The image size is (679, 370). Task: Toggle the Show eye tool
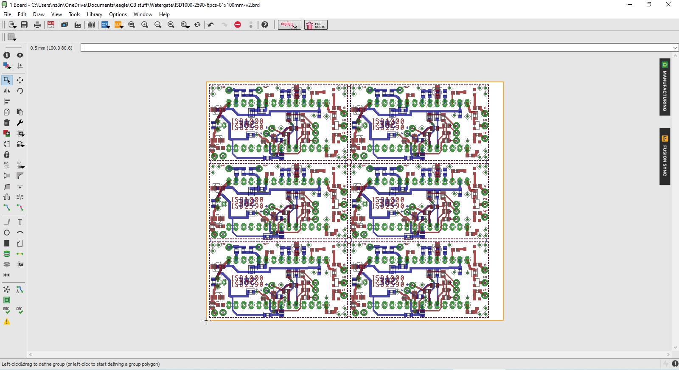(x=20, y=55)
